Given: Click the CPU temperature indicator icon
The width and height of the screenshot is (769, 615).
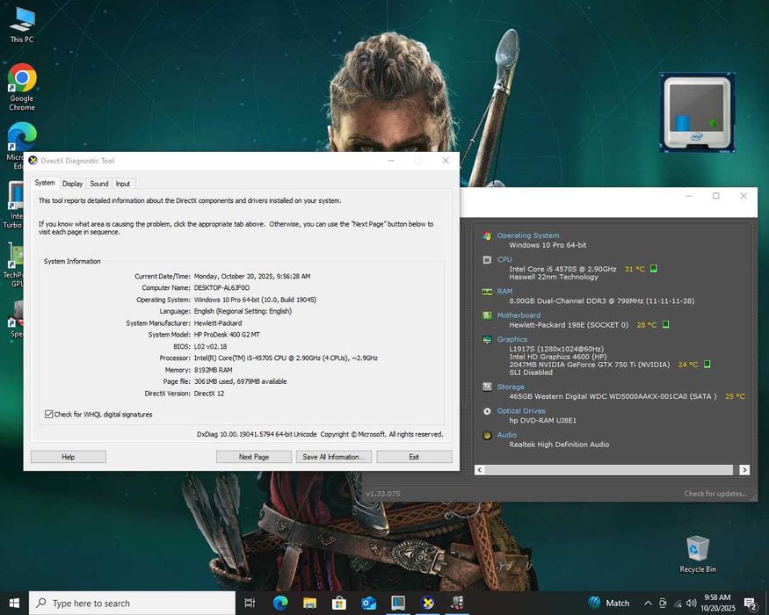Looking at the screenshot, I should pos(654,269).
